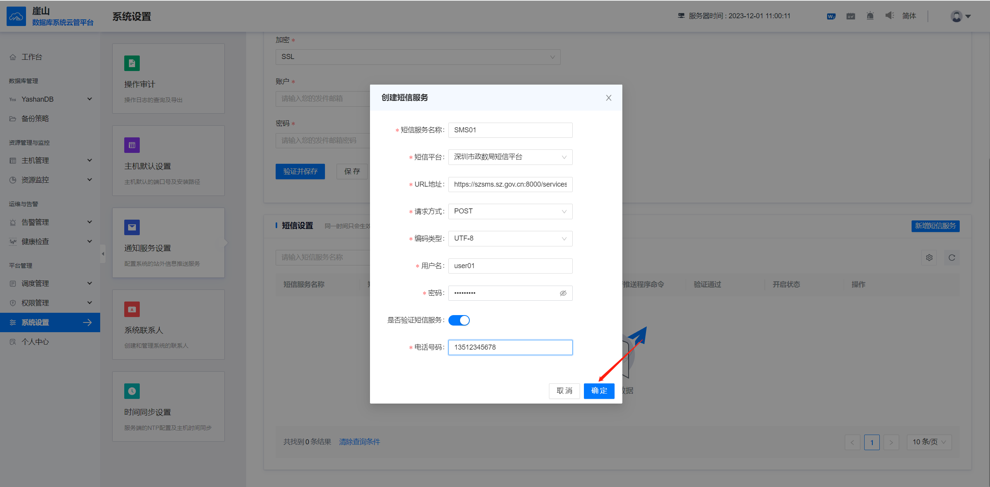The width and height of the screenshot is (990, 487).
Task: Open the 请求方式 POST dropdown
Action: click(510, 211)
